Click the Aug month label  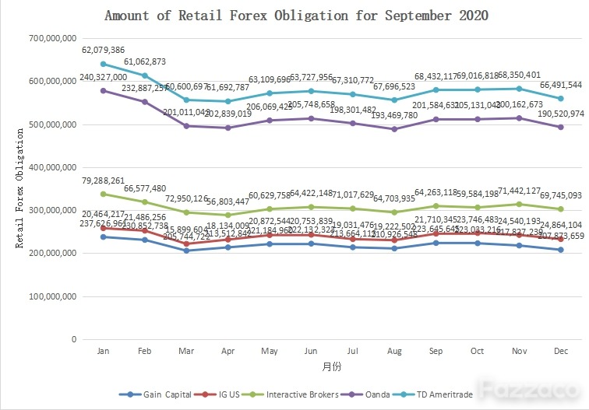(394, 351)
